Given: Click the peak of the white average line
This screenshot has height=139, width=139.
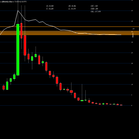Looking at the screenshot, I should point(18,11).
